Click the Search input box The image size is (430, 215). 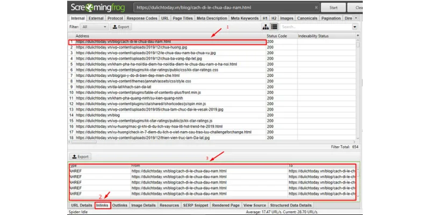[316, 27]
